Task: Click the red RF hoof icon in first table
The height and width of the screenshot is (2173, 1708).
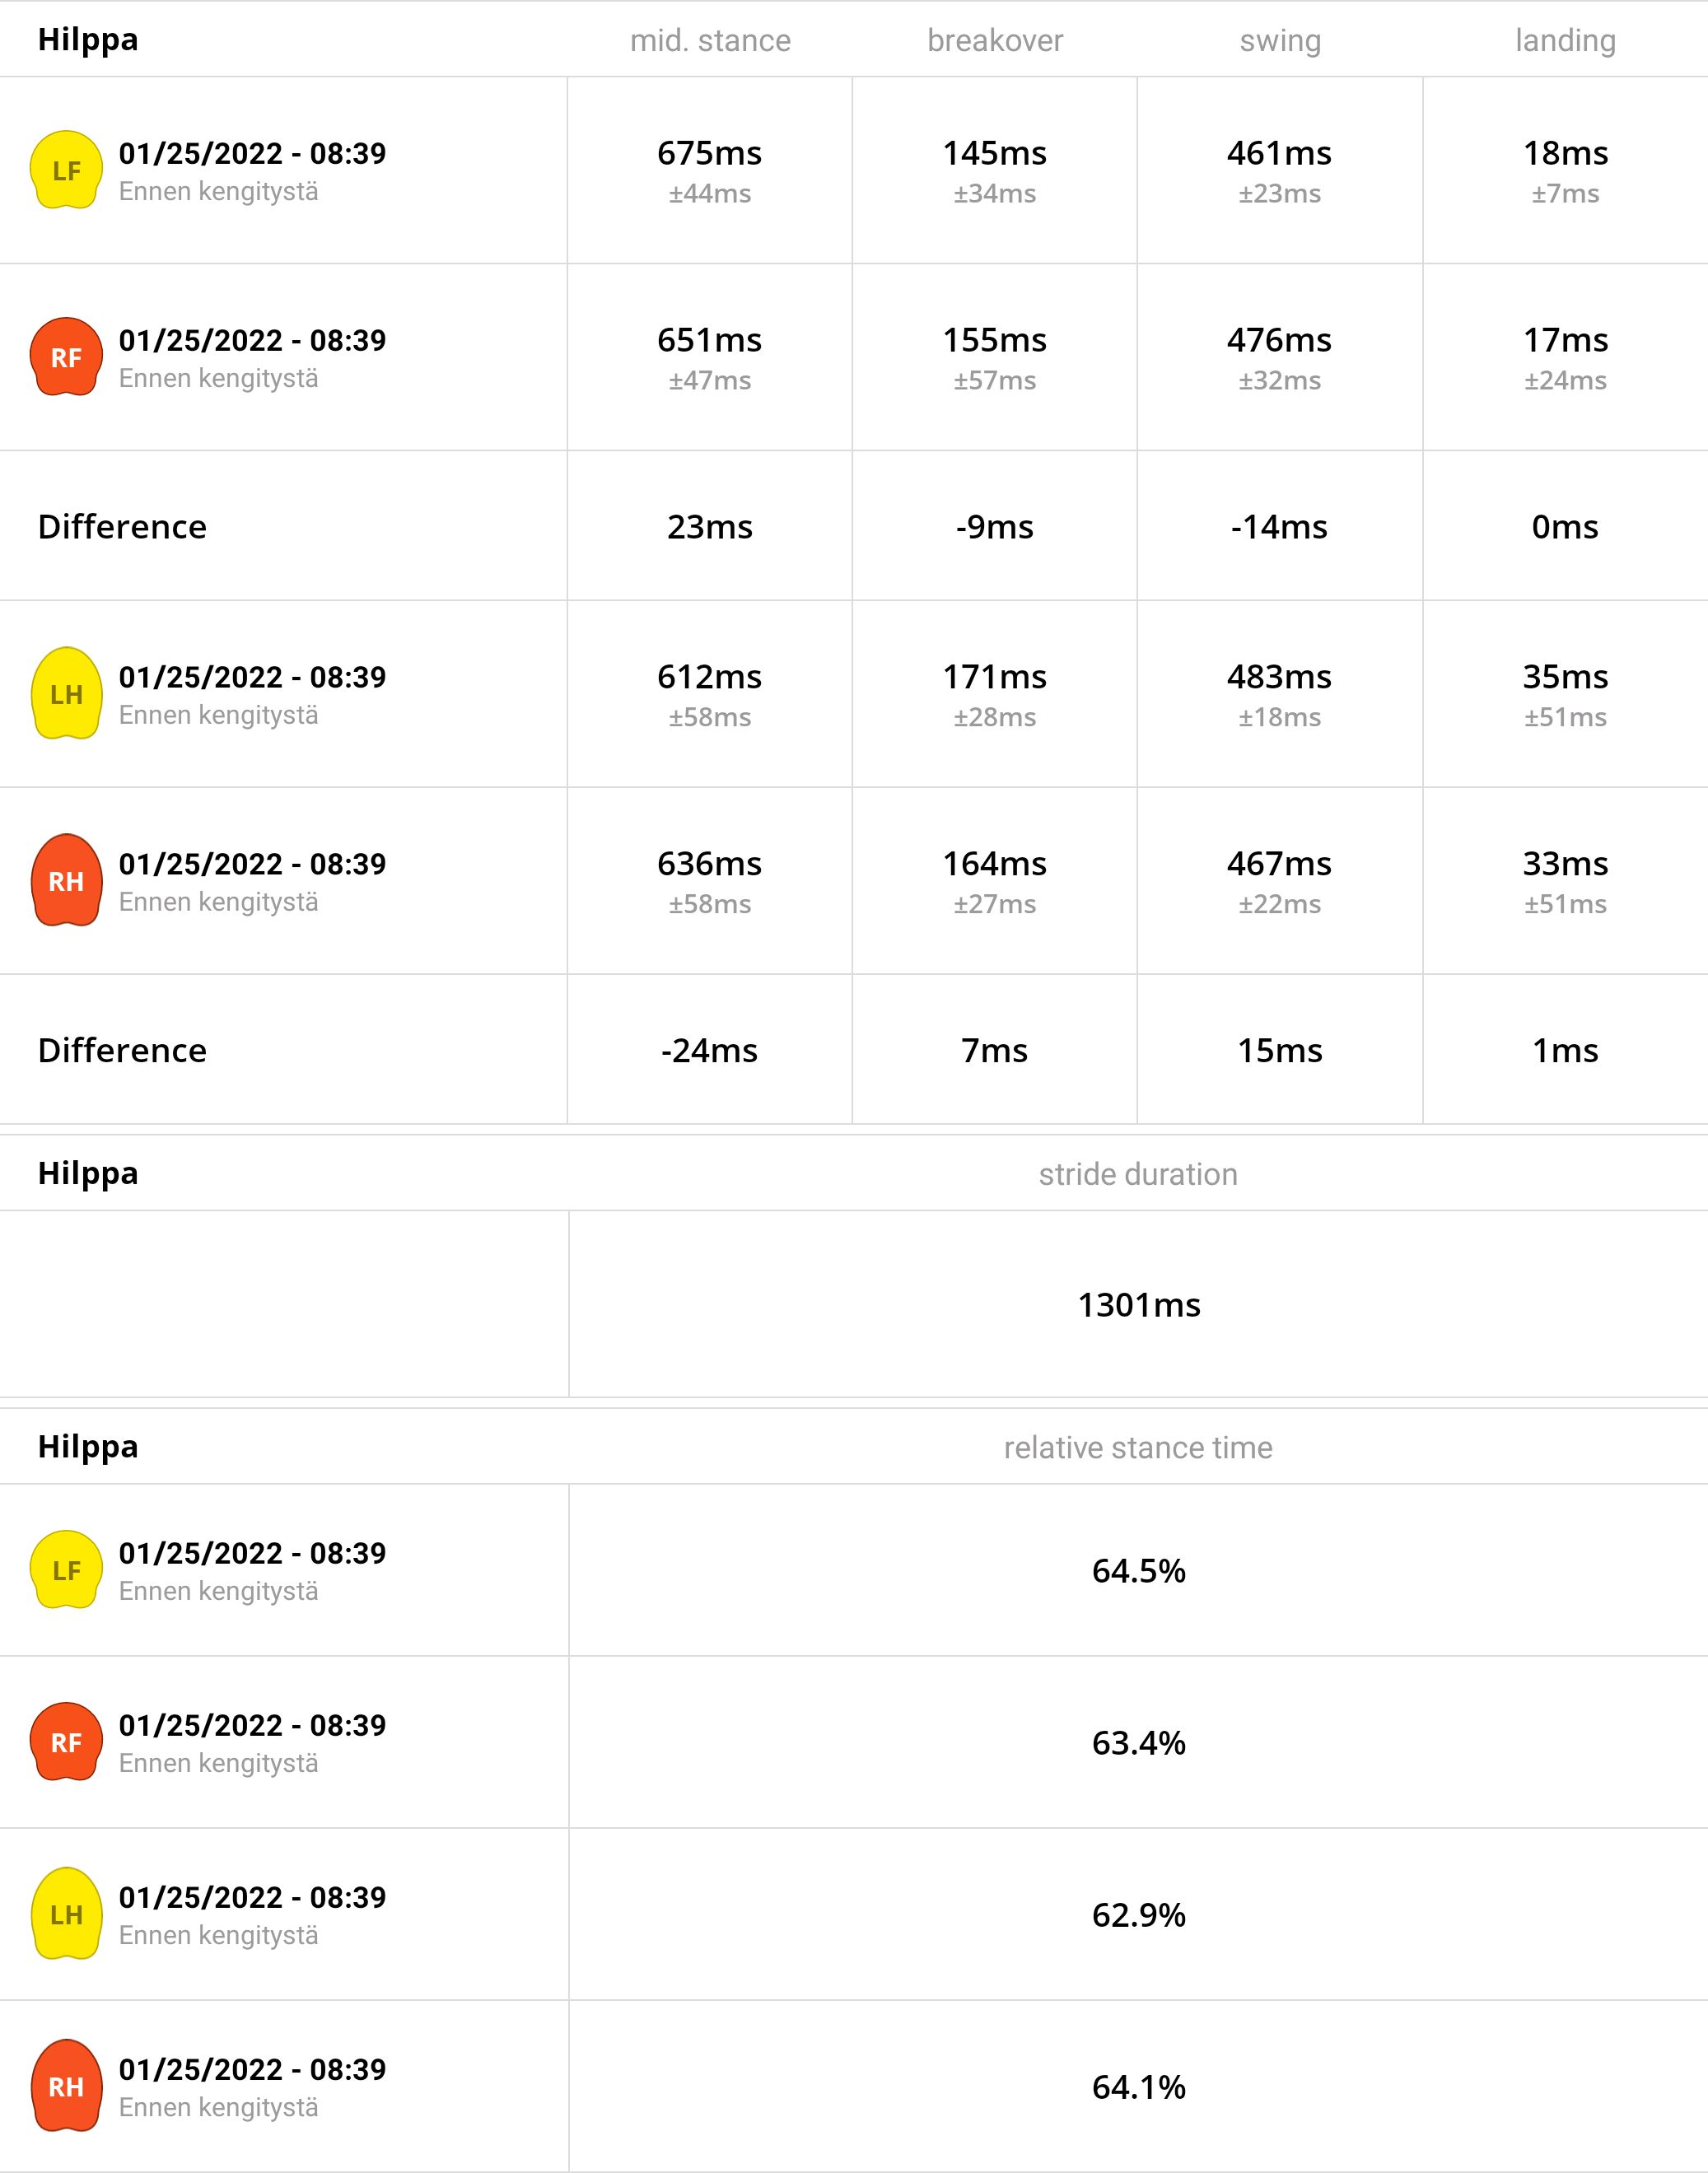Action: (x=66, y=357)
